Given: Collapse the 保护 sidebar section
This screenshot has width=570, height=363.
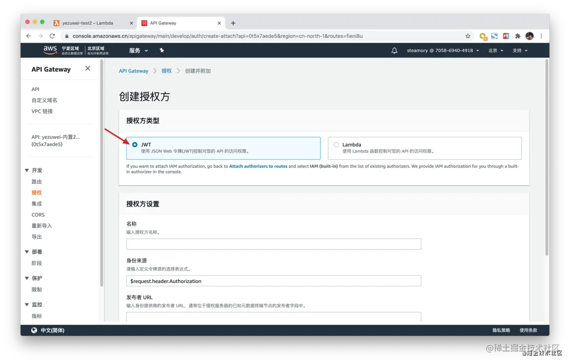Looking at the screenshot, I should 27,278.
